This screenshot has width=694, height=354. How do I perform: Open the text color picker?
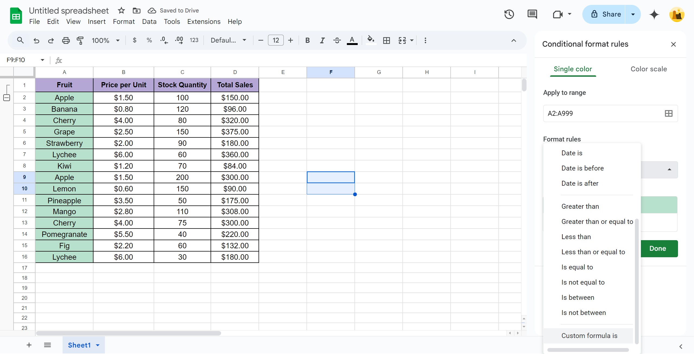tap(352, 40)
